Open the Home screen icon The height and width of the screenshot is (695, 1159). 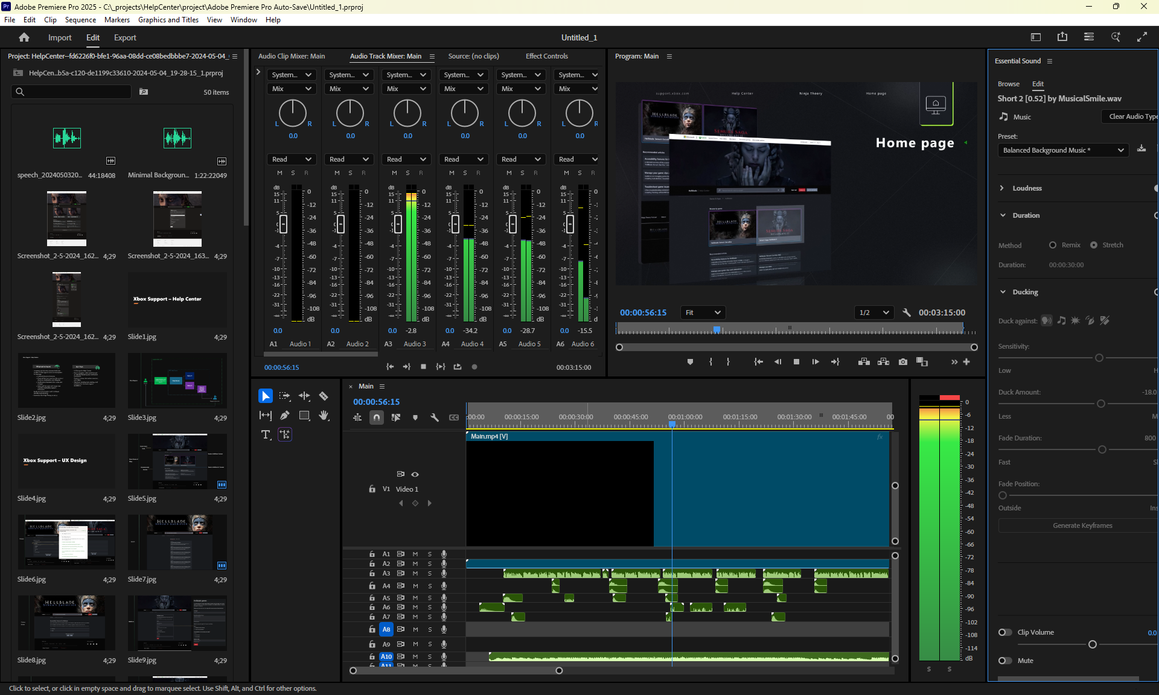point(24,37)
